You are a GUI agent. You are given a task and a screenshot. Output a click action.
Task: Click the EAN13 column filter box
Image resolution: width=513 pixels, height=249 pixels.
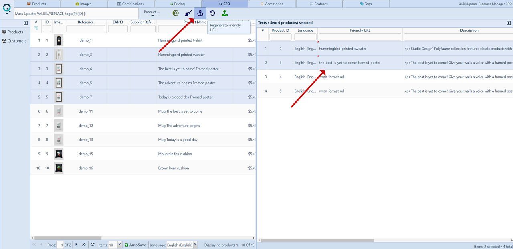click(x=118, y=29)
